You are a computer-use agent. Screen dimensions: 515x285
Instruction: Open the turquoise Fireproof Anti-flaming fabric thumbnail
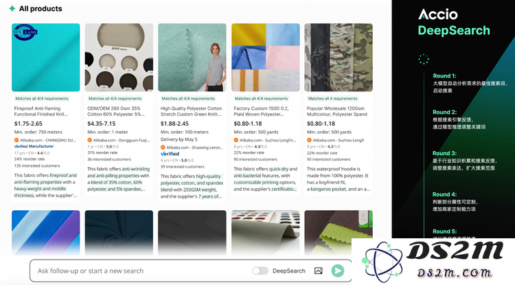coord(45,57)
